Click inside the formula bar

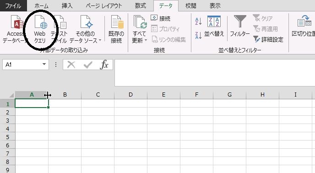tap(215, 73)
